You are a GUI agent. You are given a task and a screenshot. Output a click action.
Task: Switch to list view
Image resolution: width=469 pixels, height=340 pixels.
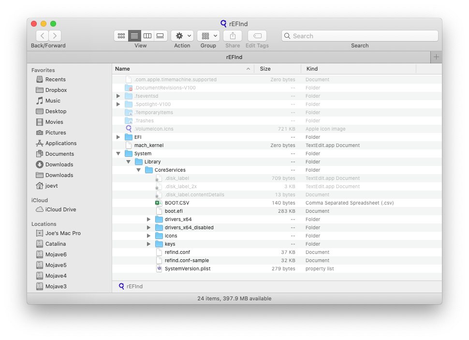(x=134, y=36)
